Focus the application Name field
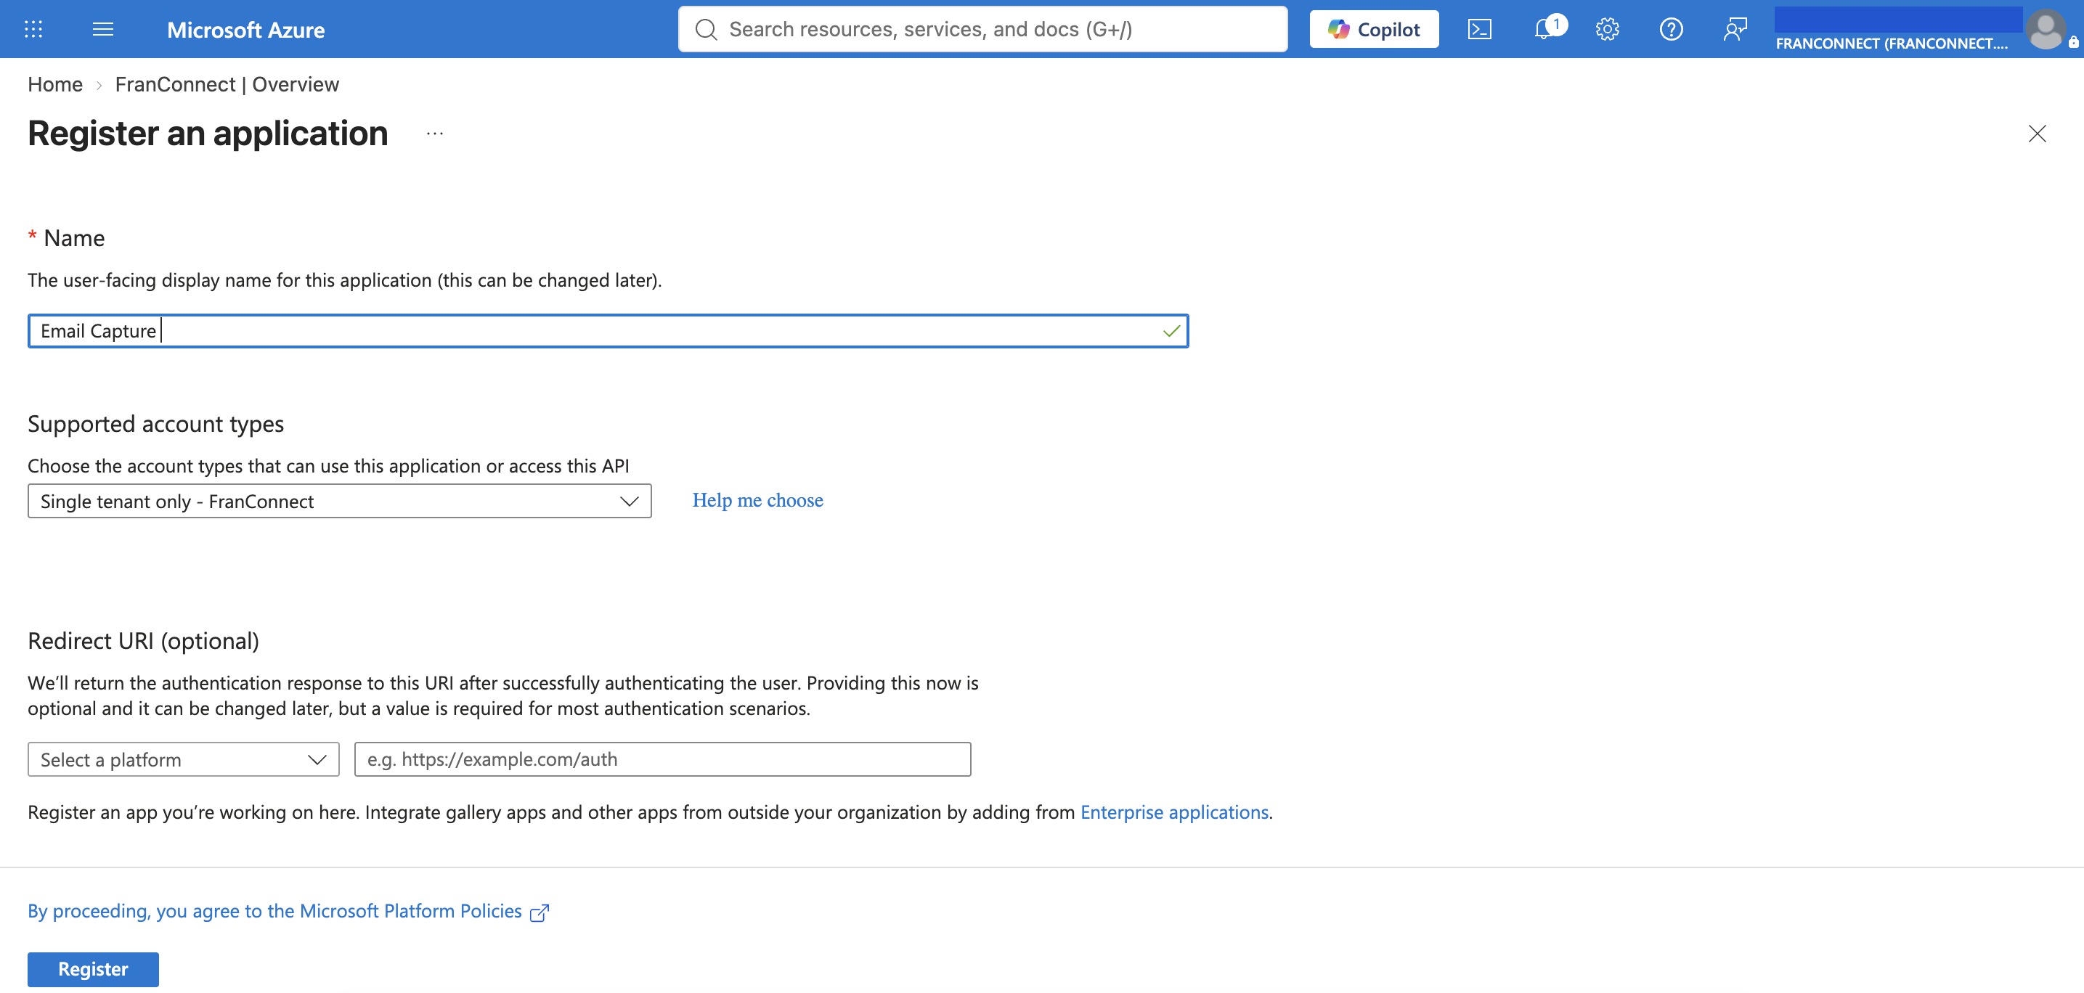2084x993 pixels. click(x=608, y=331)
